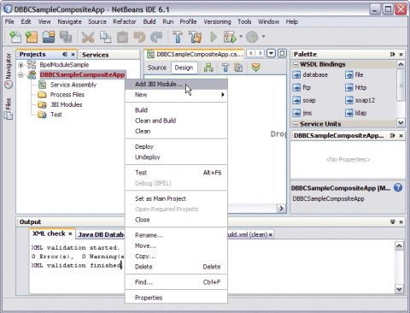Click the New Project toolbar icon
Viewport: 410px width, 313px height.
(x=32, y=37)
